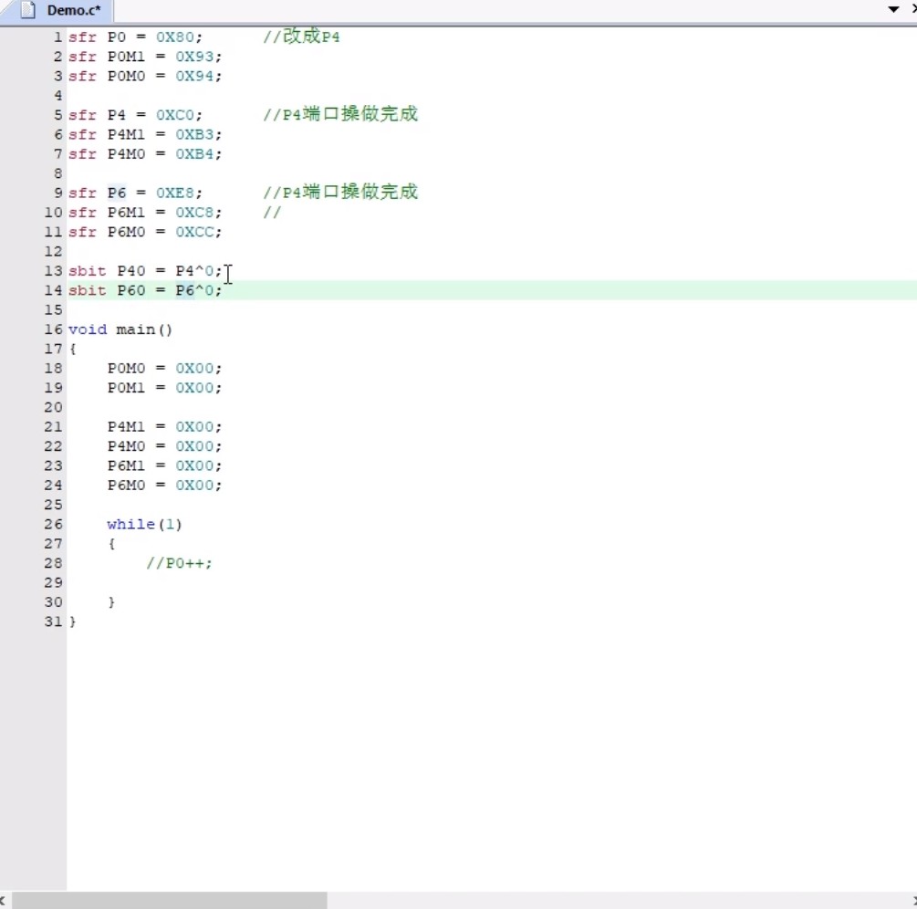Viewport: 917px width, 909px height.
Task: Click line number 16 in the gutter
Action: 53,329
